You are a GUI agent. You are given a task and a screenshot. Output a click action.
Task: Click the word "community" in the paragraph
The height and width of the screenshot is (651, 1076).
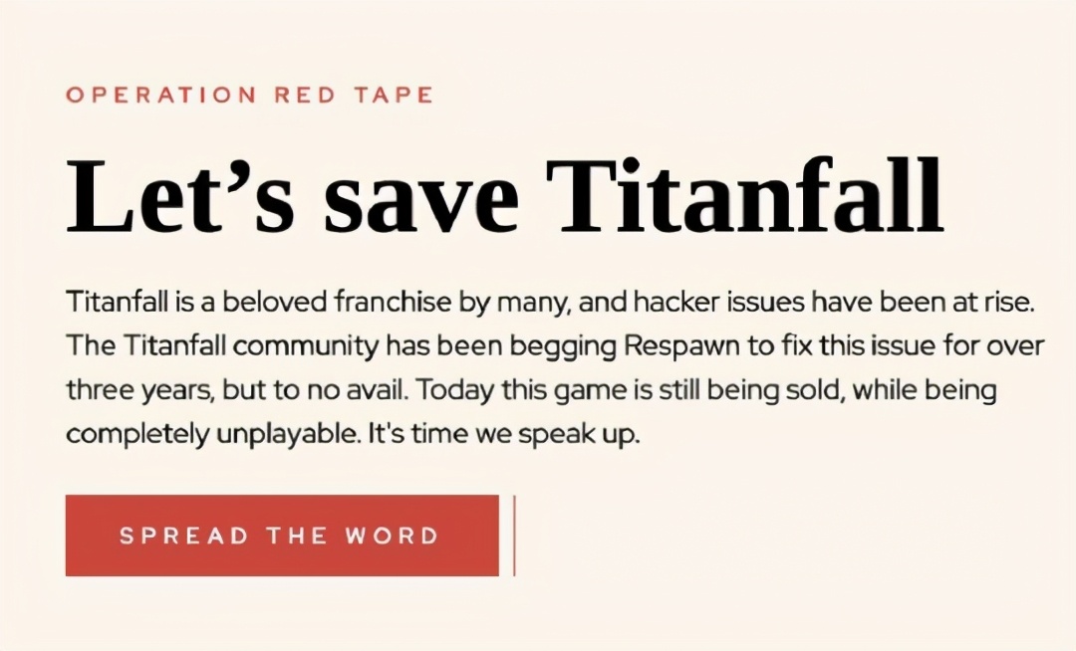[308, 345]
